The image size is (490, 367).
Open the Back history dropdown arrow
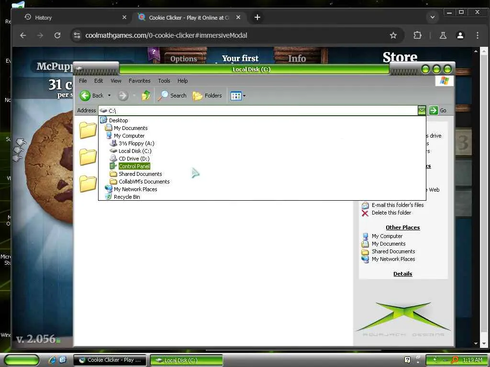(x=109, y=96)
